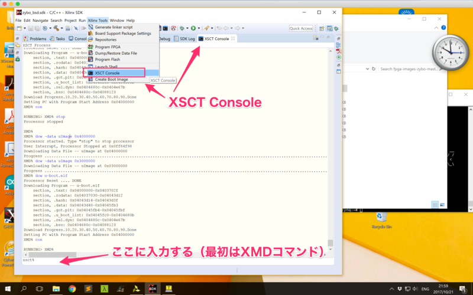Screen dimensions: 473x295
Task: Click the Quick Access field
Action: (301, 28)
